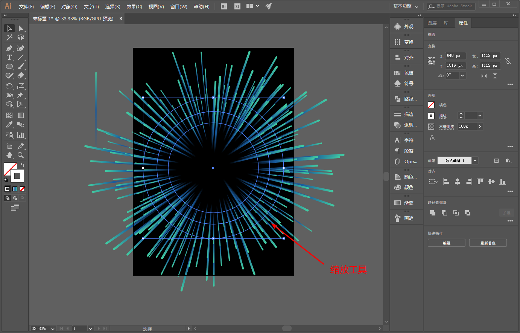Activate the Eyedropper tool
This screenshot has width=520, height=333.
tap(9, 125)
